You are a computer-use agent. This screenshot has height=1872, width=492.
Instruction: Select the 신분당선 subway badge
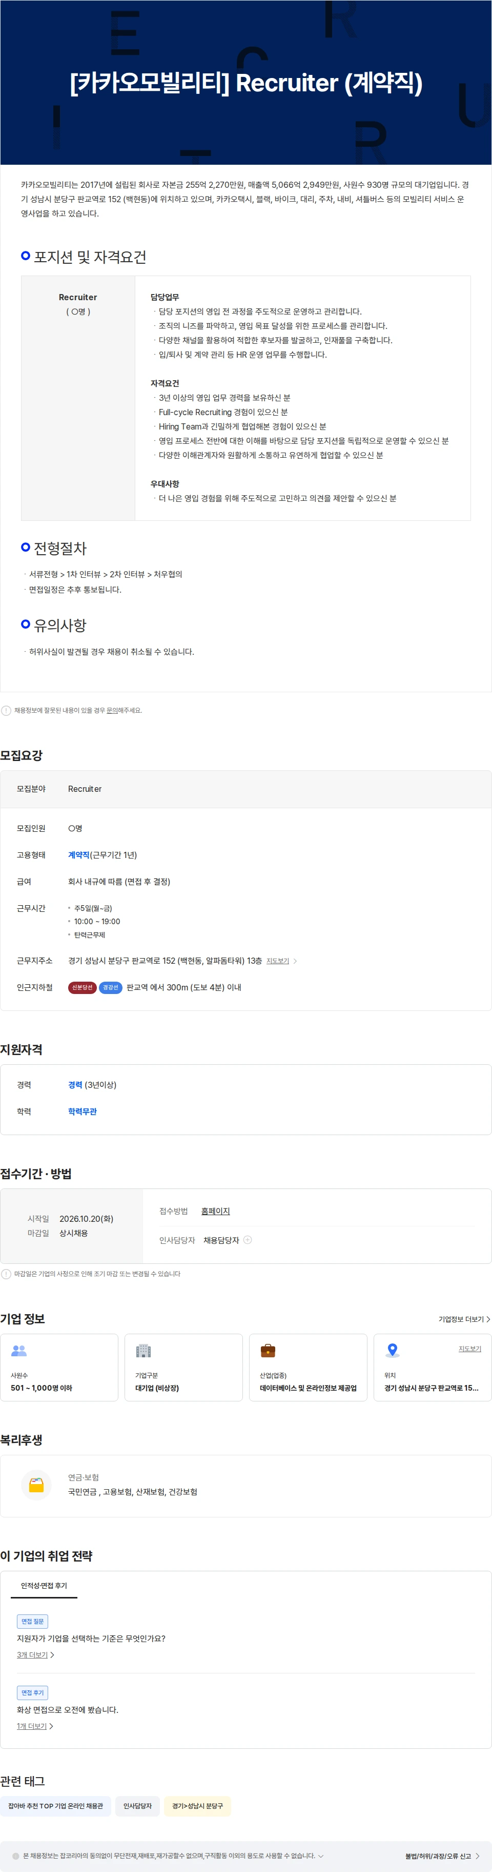82,987
